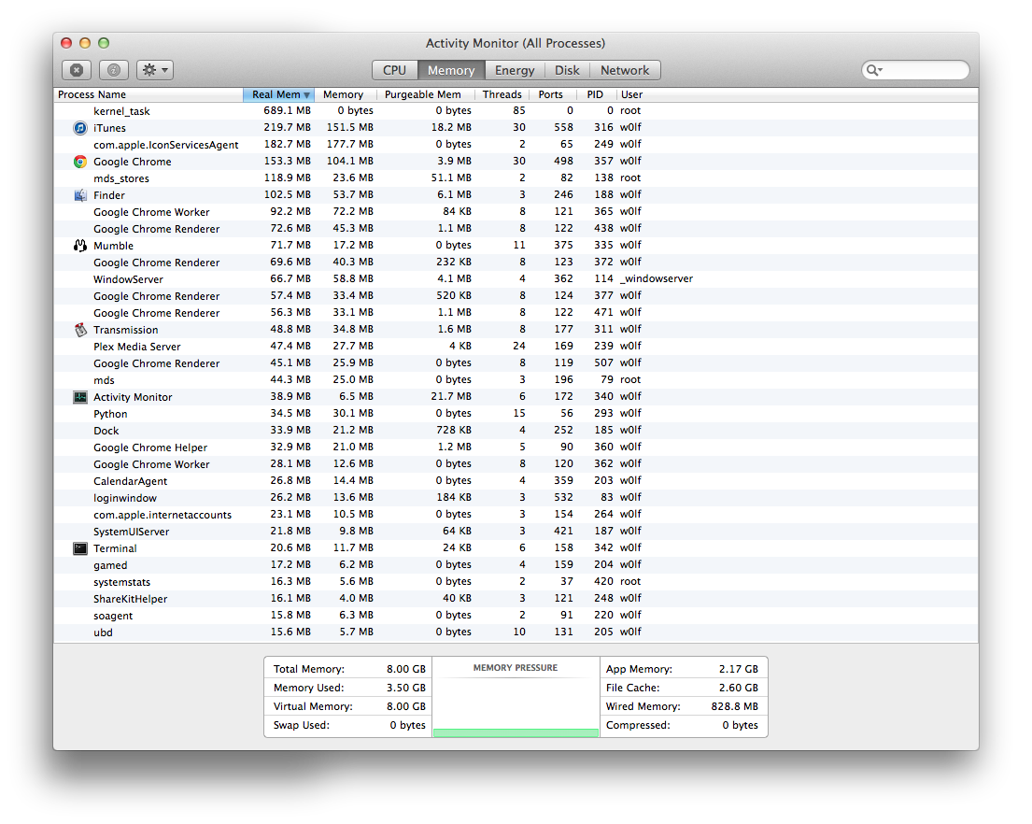Select the ShareKitHelper process

516,598
